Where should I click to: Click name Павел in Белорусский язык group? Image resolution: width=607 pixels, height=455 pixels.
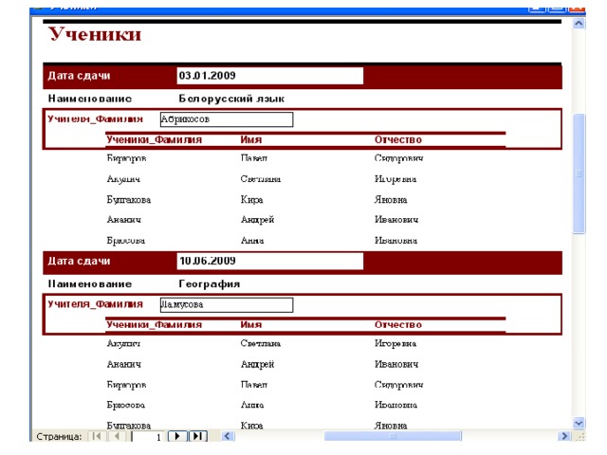pyautogui.click(x=254, y=158)
